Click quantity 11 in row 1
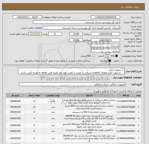The height and width of the screenshot is (144, 149). click(34, 101)
